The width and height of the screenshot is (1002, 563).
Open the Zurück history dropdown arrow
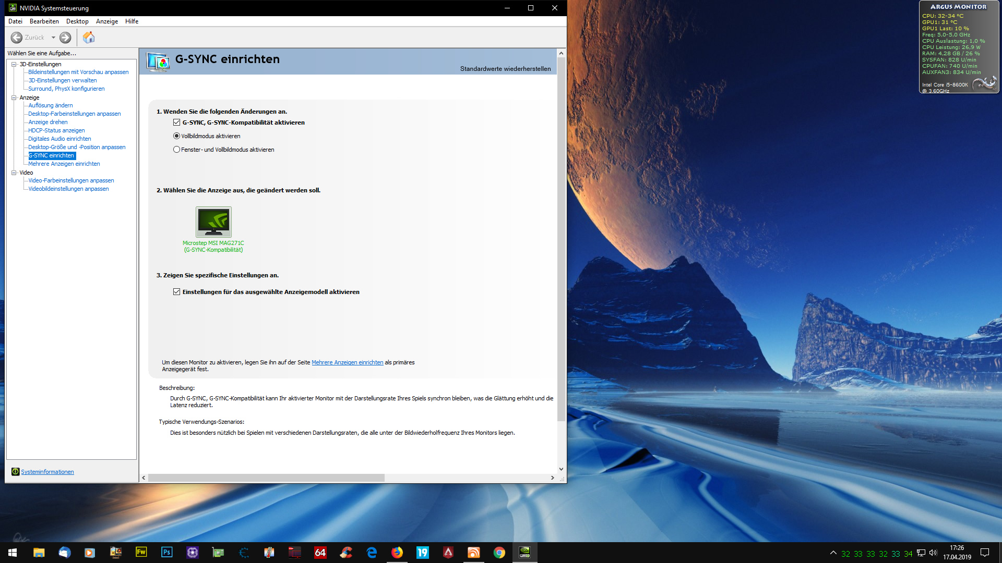tap(53, 38)
